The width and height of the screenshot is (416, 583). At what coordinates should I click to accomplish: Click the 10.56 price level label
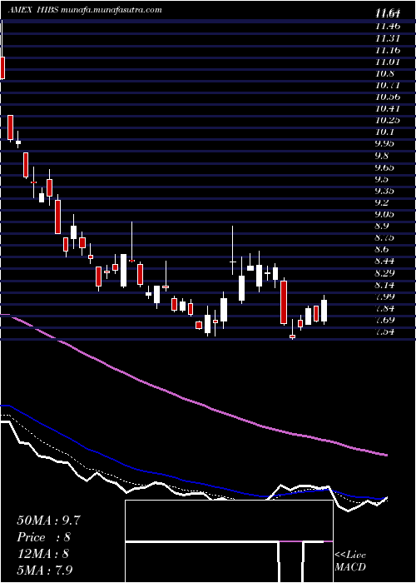[388, 97]
